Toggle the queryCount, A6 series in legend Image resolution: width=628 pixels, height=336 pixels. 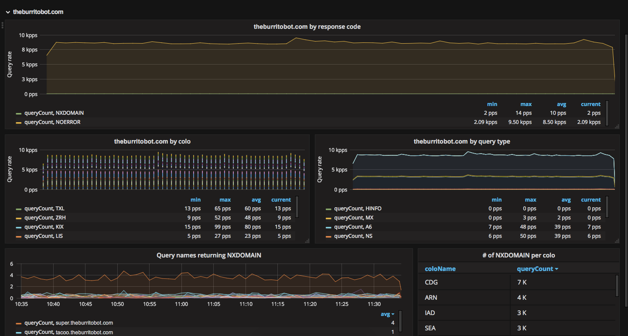click(x=353, y=227)
